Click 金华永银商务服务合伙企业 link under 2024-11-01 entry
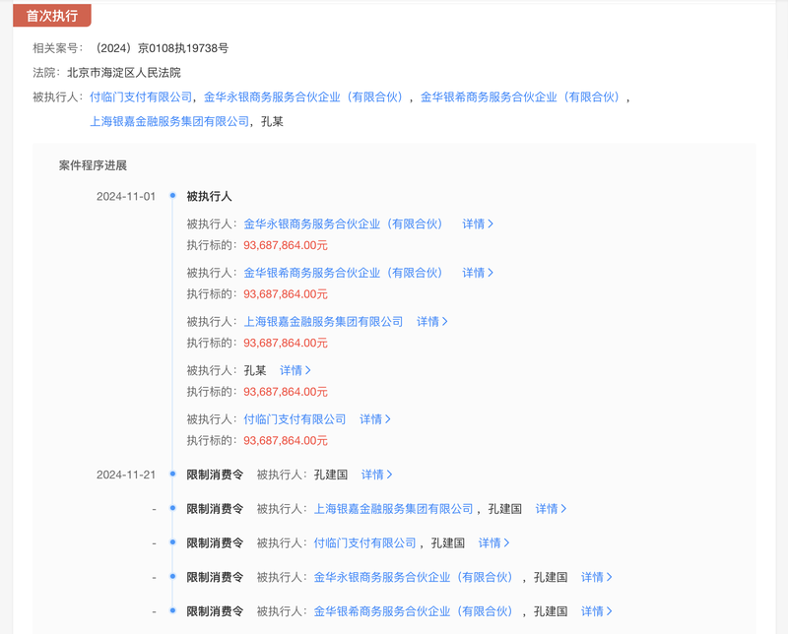Screen dimensions: 788x634 coord(343,224)
